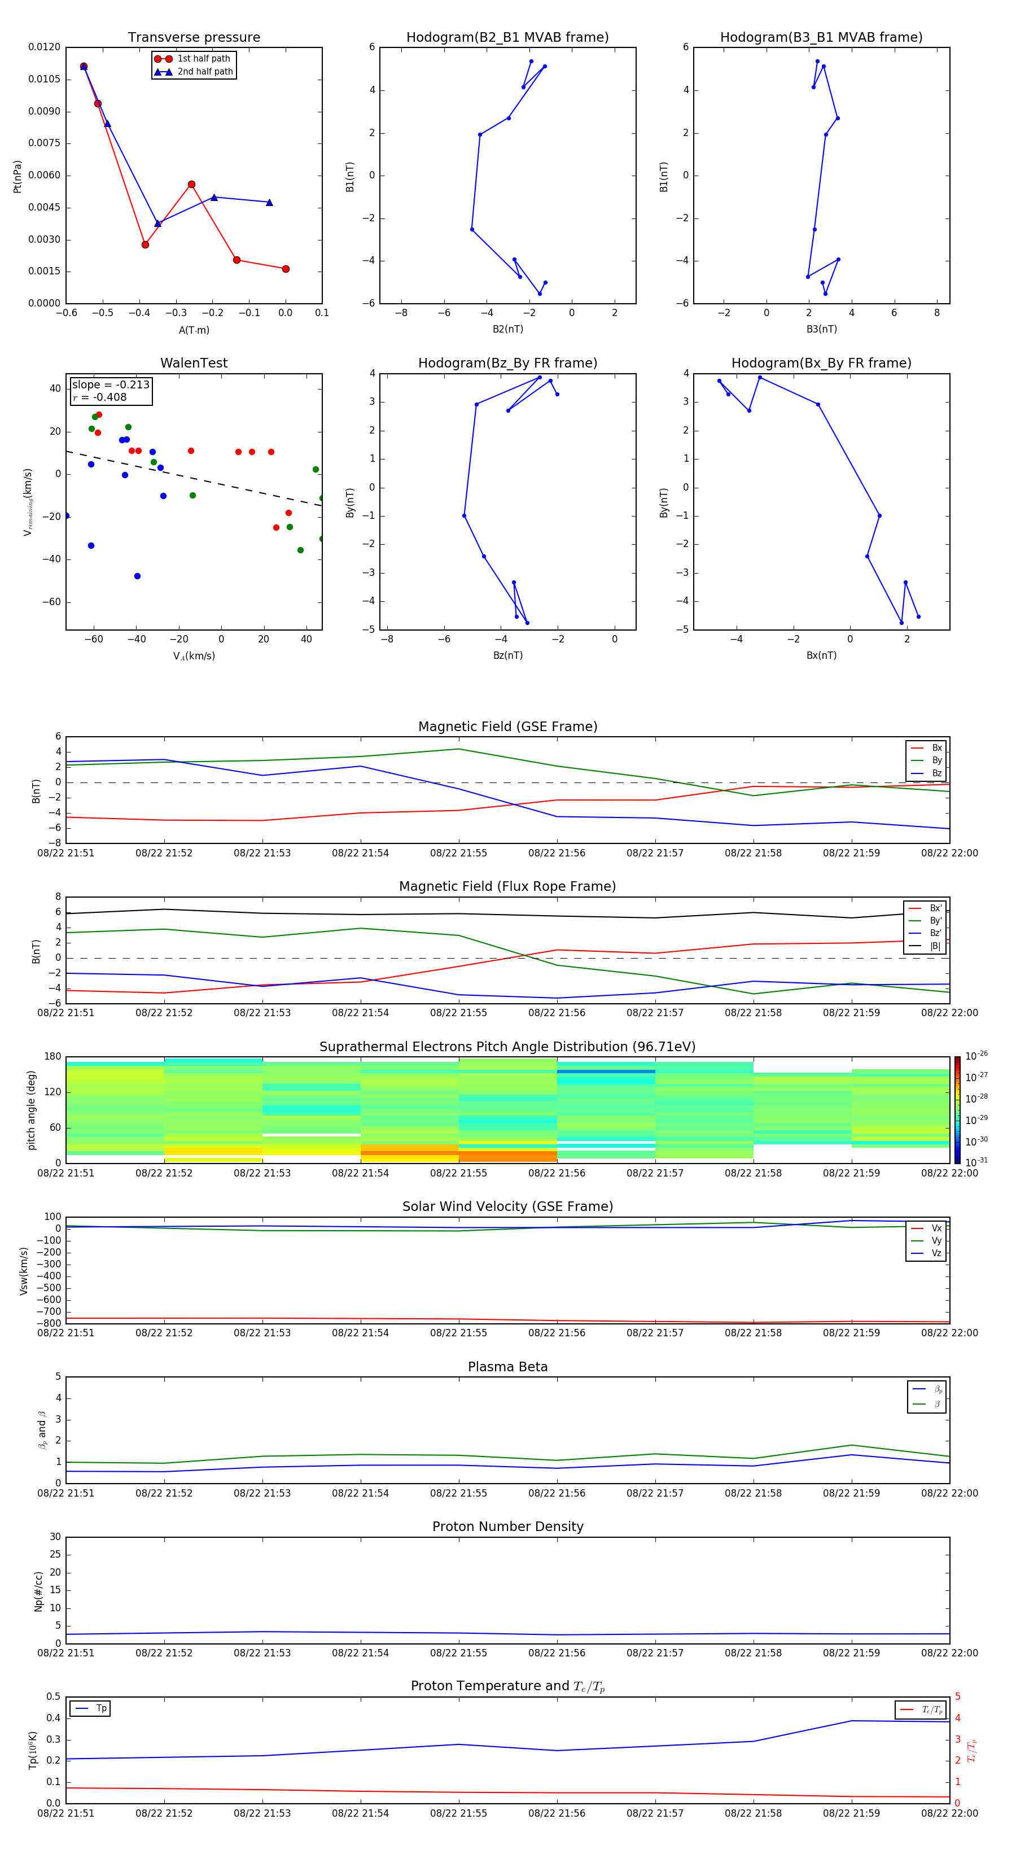Click the "Hodogram(B3_B1 MVAB frame)" title
Image resolution: width=1016 pixels, height=1863 pixels.
pyautogui.click(x=821, y=37)
